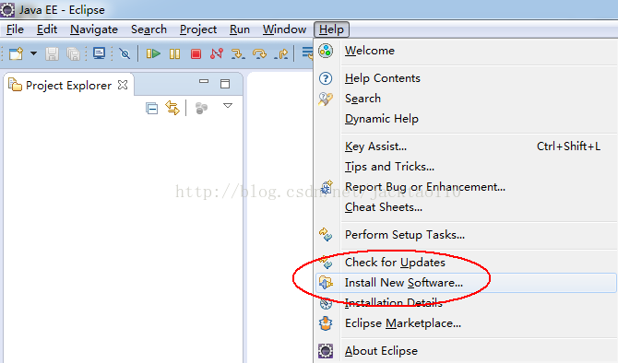This screenshot has width=618, height=363.
Task: Close the open Help menu
Action: point(331,29)
